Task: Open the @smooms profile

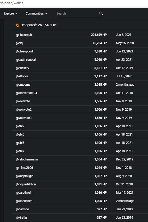Action: coord(23,85)
